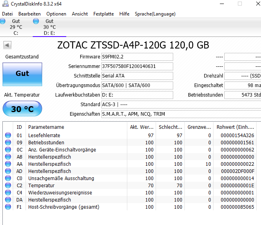Click the Standard field ACS-3

181,105
